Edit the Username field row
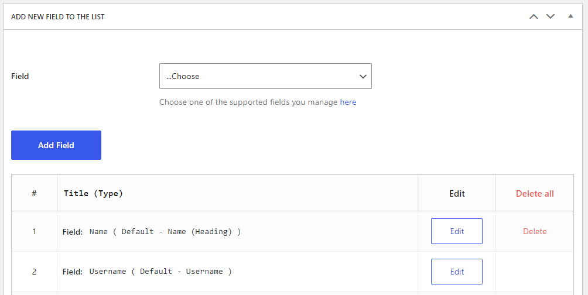Viewport: 588px width, 295px height. tap(457, 272)
